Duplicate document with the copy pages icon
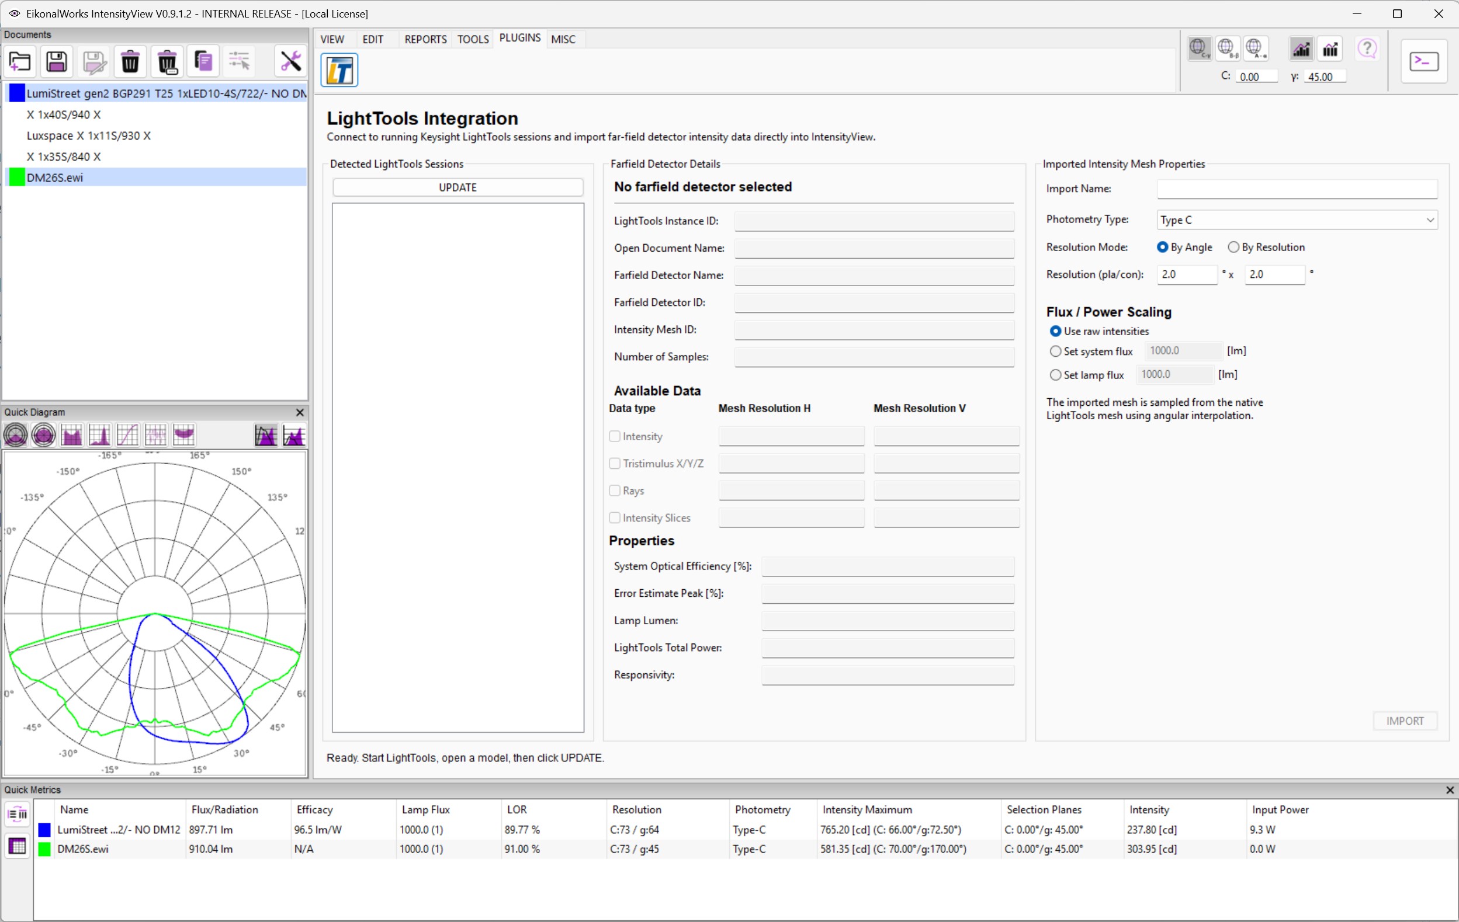Screen dimensions: 1459x922 coord(203,61)
